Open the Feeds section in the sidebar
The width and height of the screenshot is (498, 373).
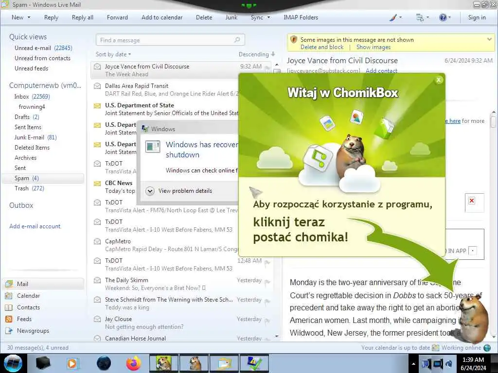coord(24,319)
